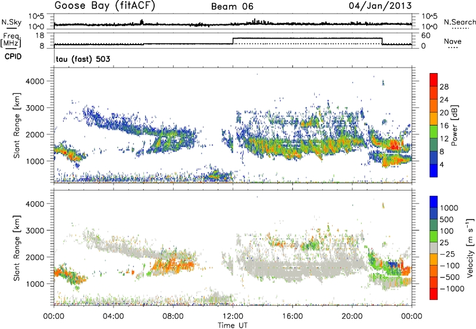Click the "Beam 06" heading
476x329 pixels.
click(x=232, y=7)
